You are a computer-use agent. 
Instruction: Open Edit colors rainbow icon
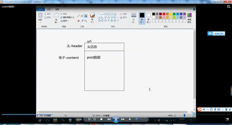(190, 15)
